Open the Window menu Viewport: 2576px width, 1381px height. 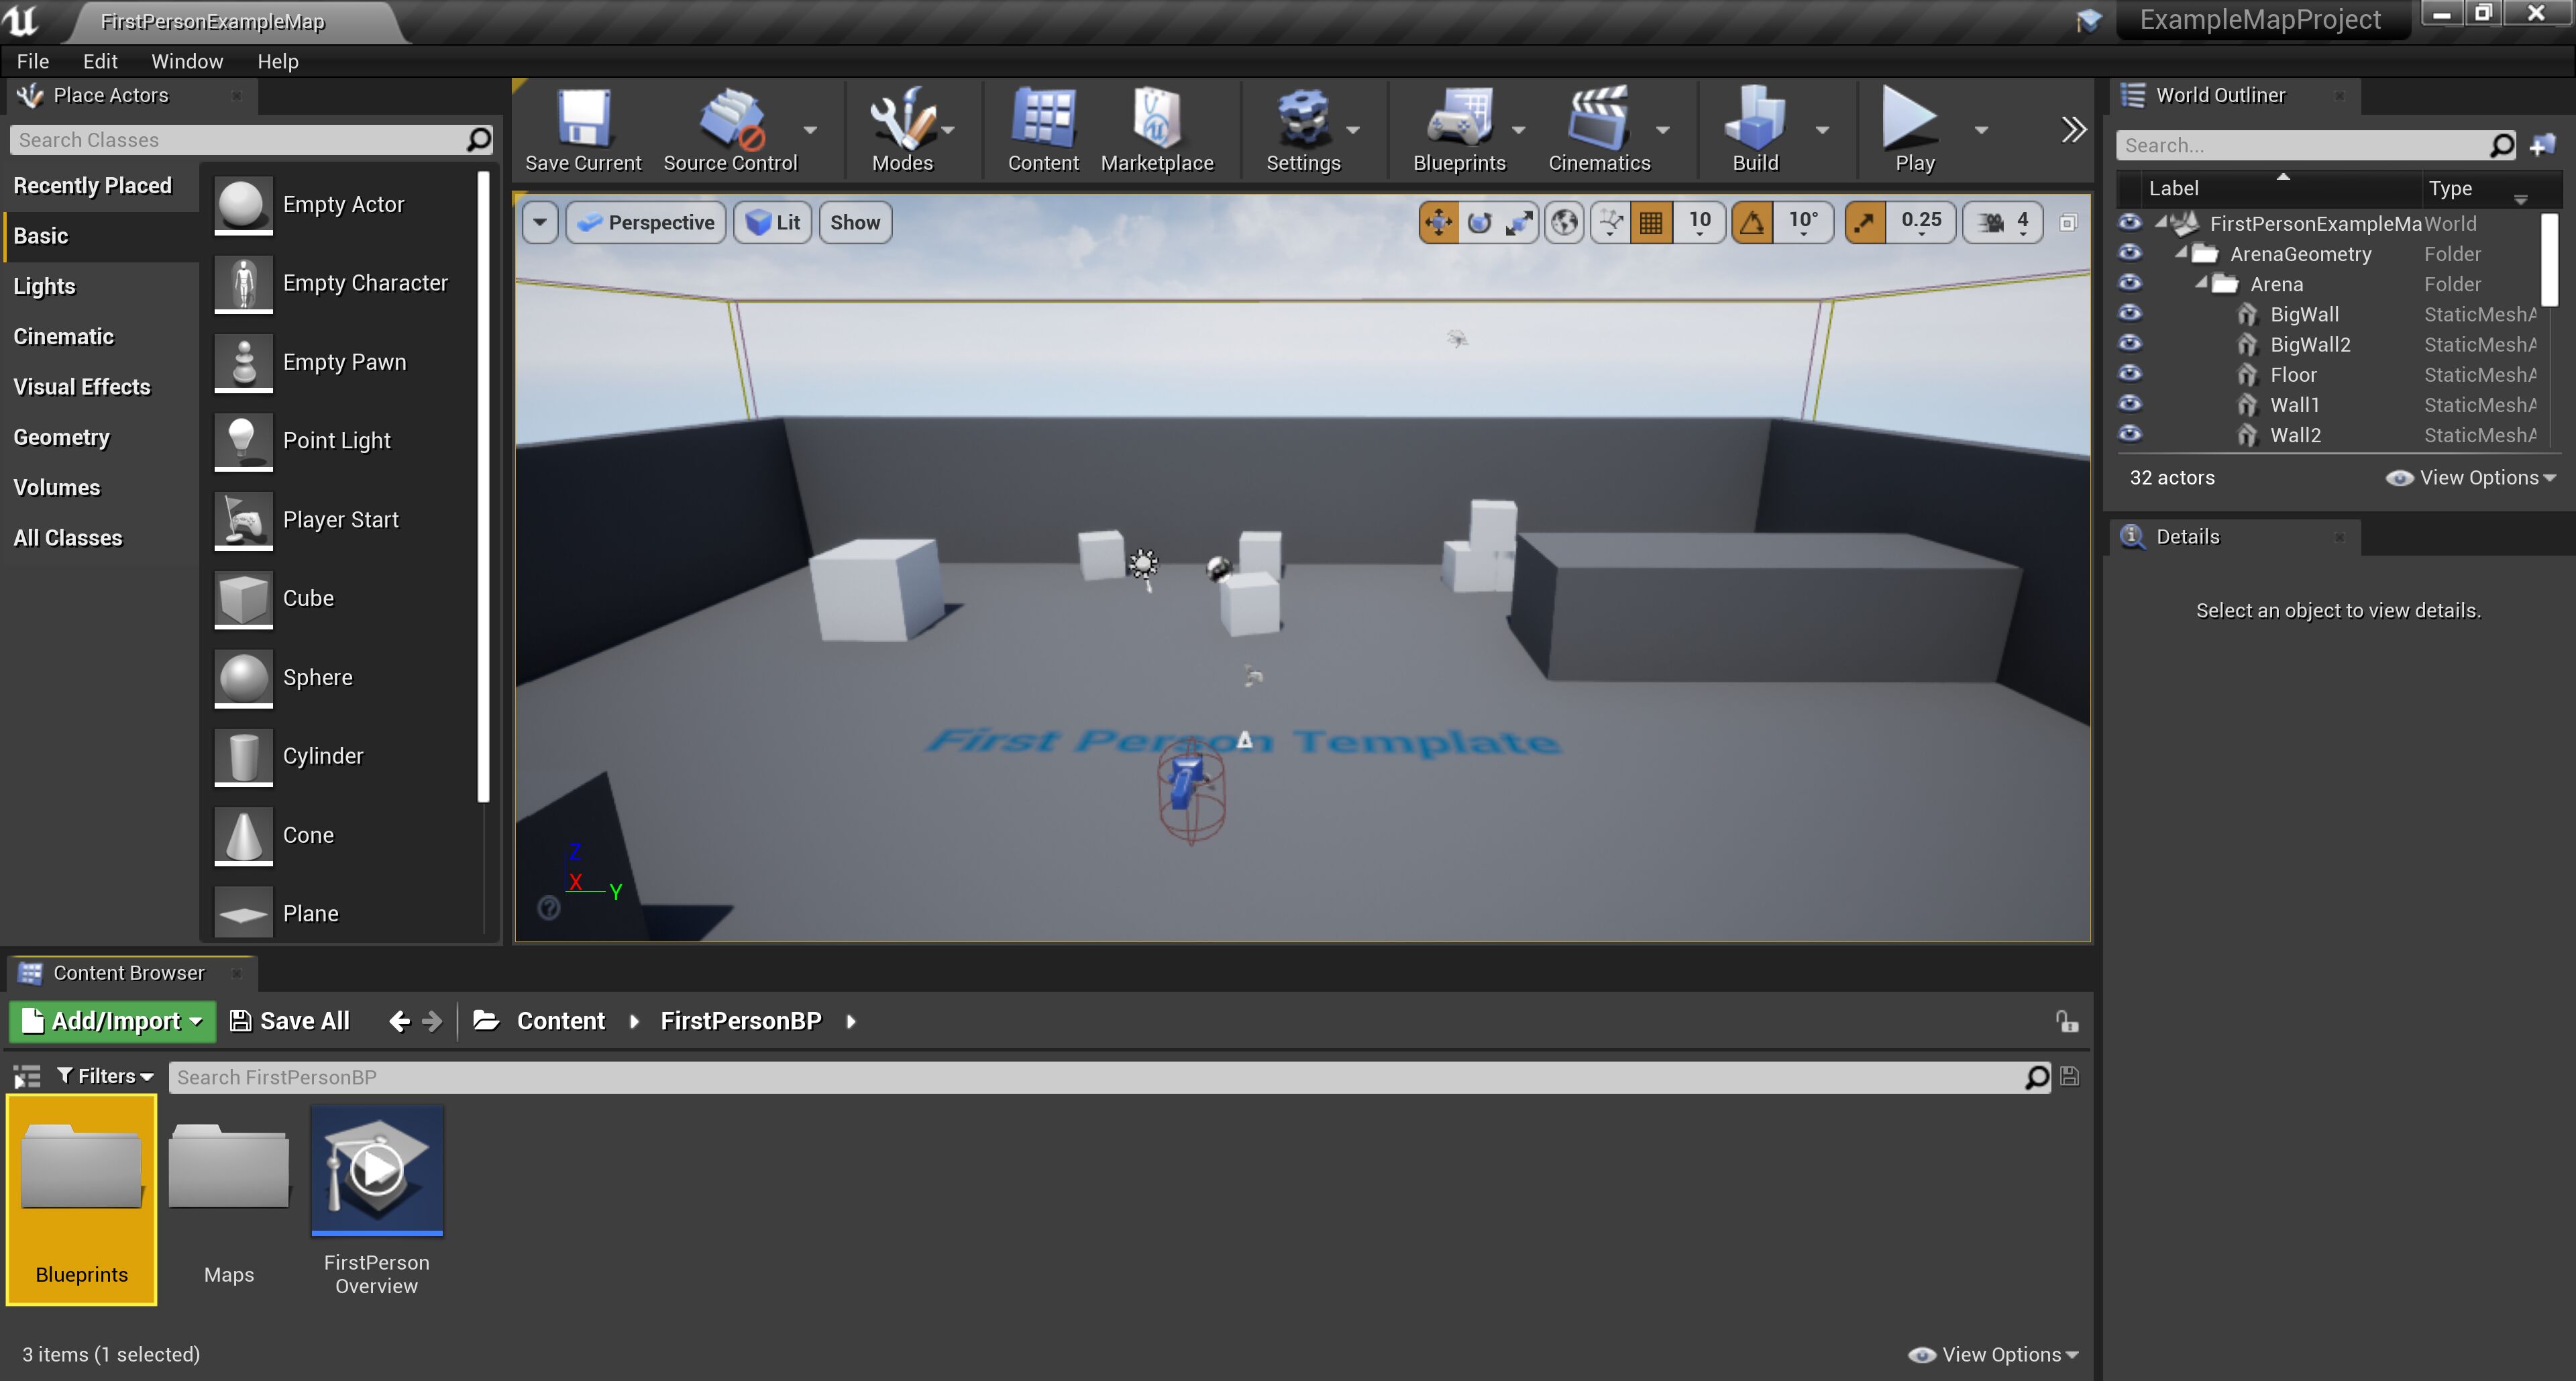click(187, 61)
